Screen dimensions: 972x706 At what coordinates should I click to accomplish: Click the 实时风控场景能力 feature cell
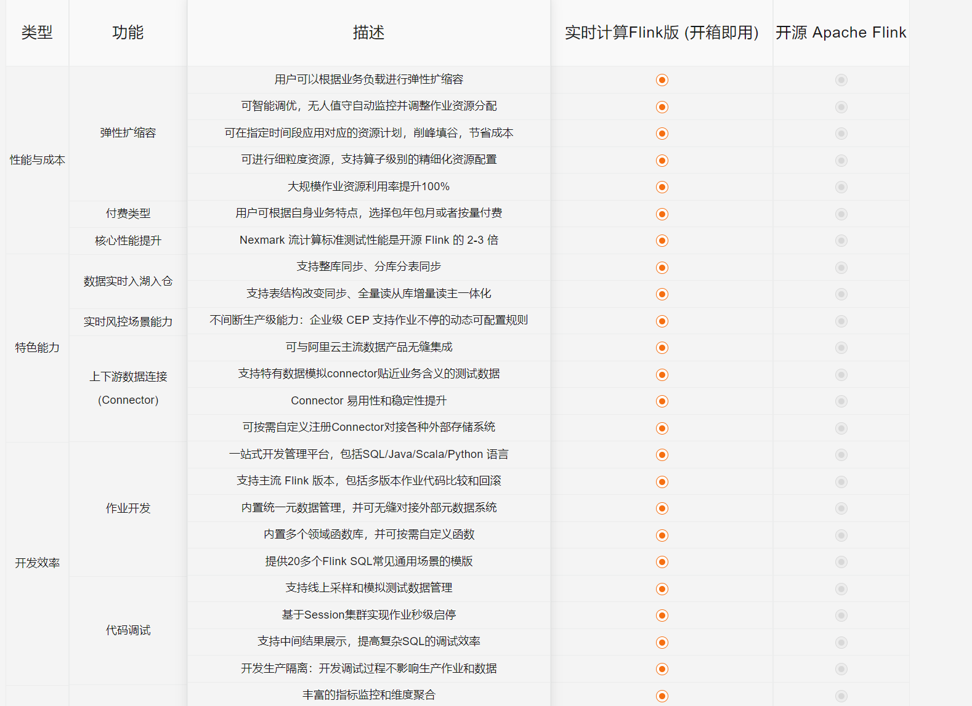(x=128, y=322)
